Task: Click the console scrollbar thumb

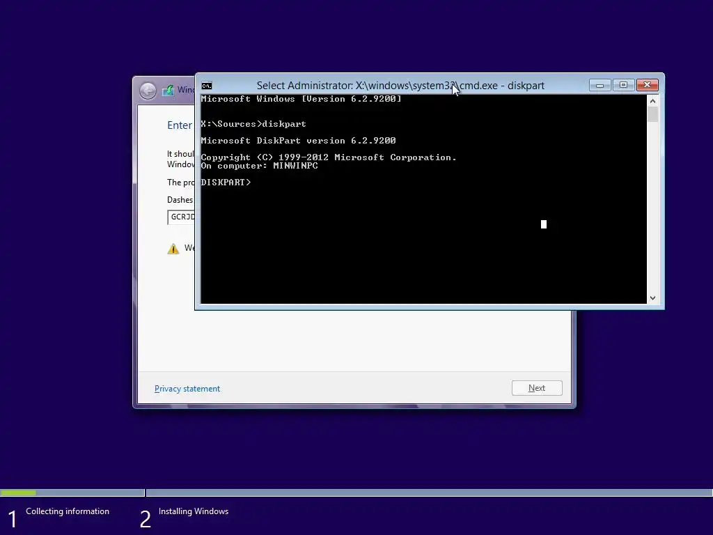Action: tap(652, 114)
